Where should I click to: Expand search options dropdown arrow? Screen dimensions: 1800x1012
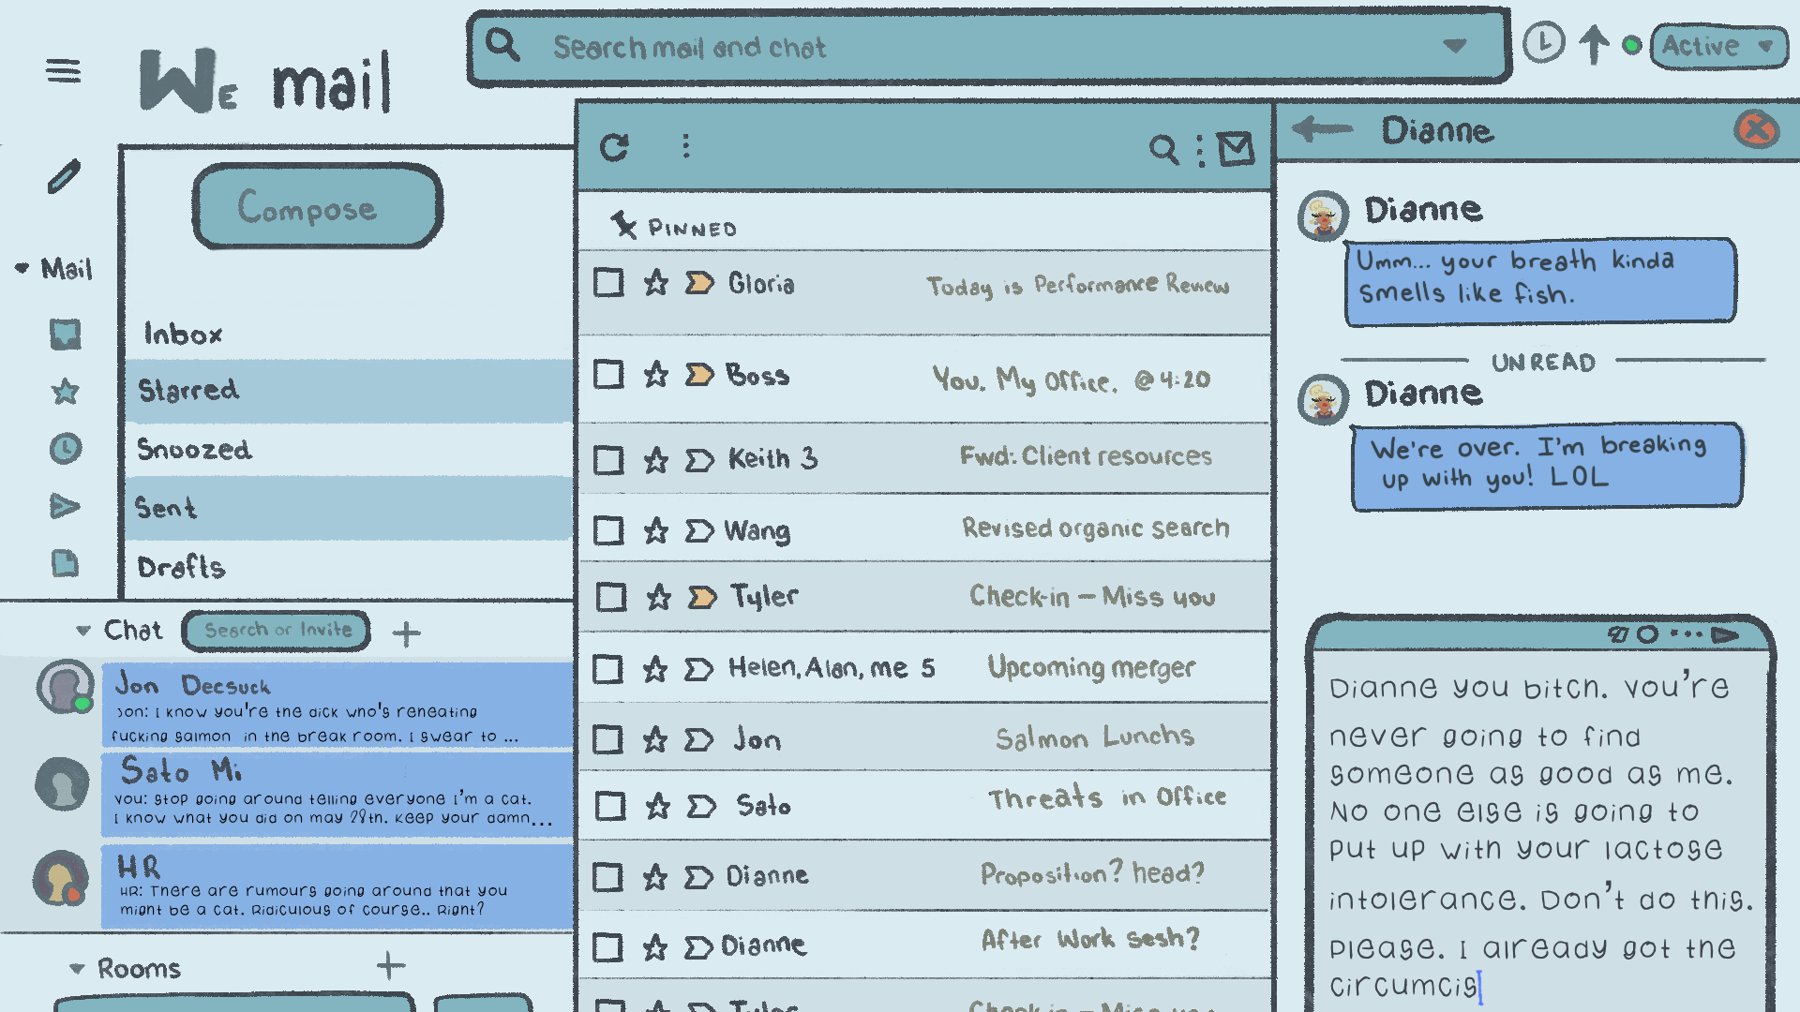click(1454, 45)
